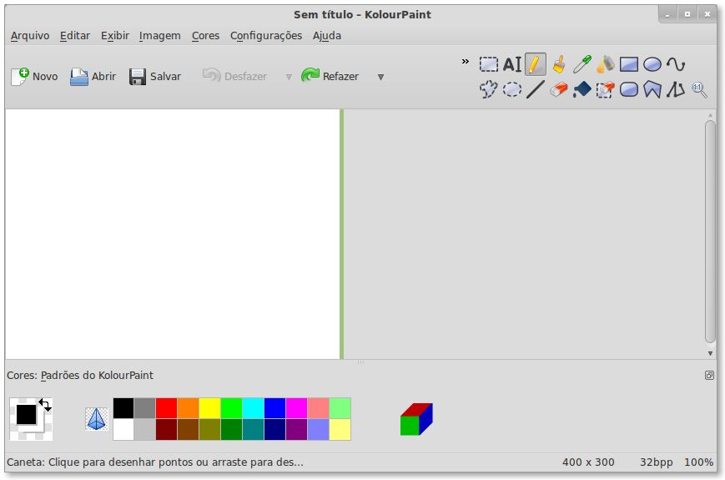Open the Refazer history dropdown arrow

380,77
